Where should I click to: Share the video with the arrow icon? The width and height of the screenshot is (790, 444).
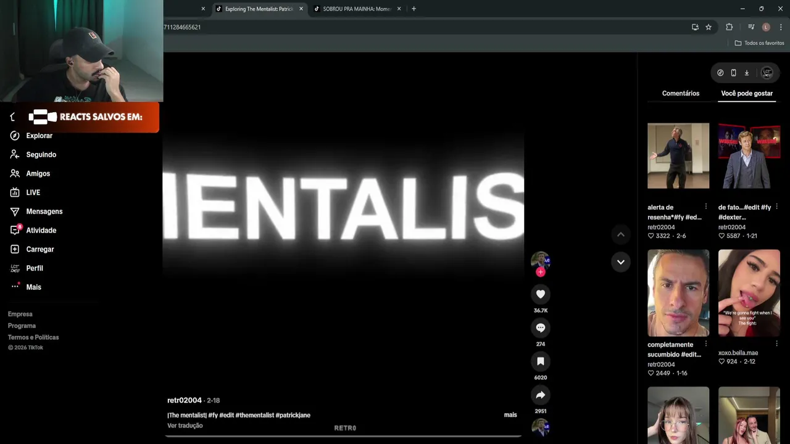(540, 395)
